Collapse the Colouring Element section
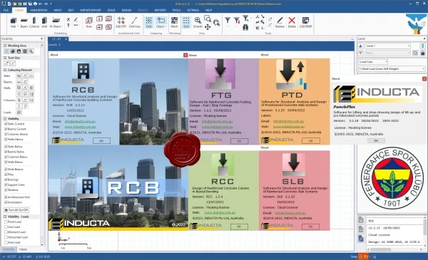 (x=5, y=70)
